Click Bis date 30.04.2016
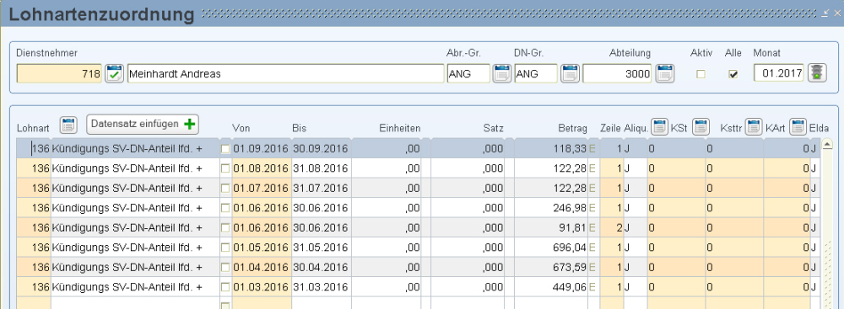Viewport: 844px width, 309px height. [x=321, y=267]
